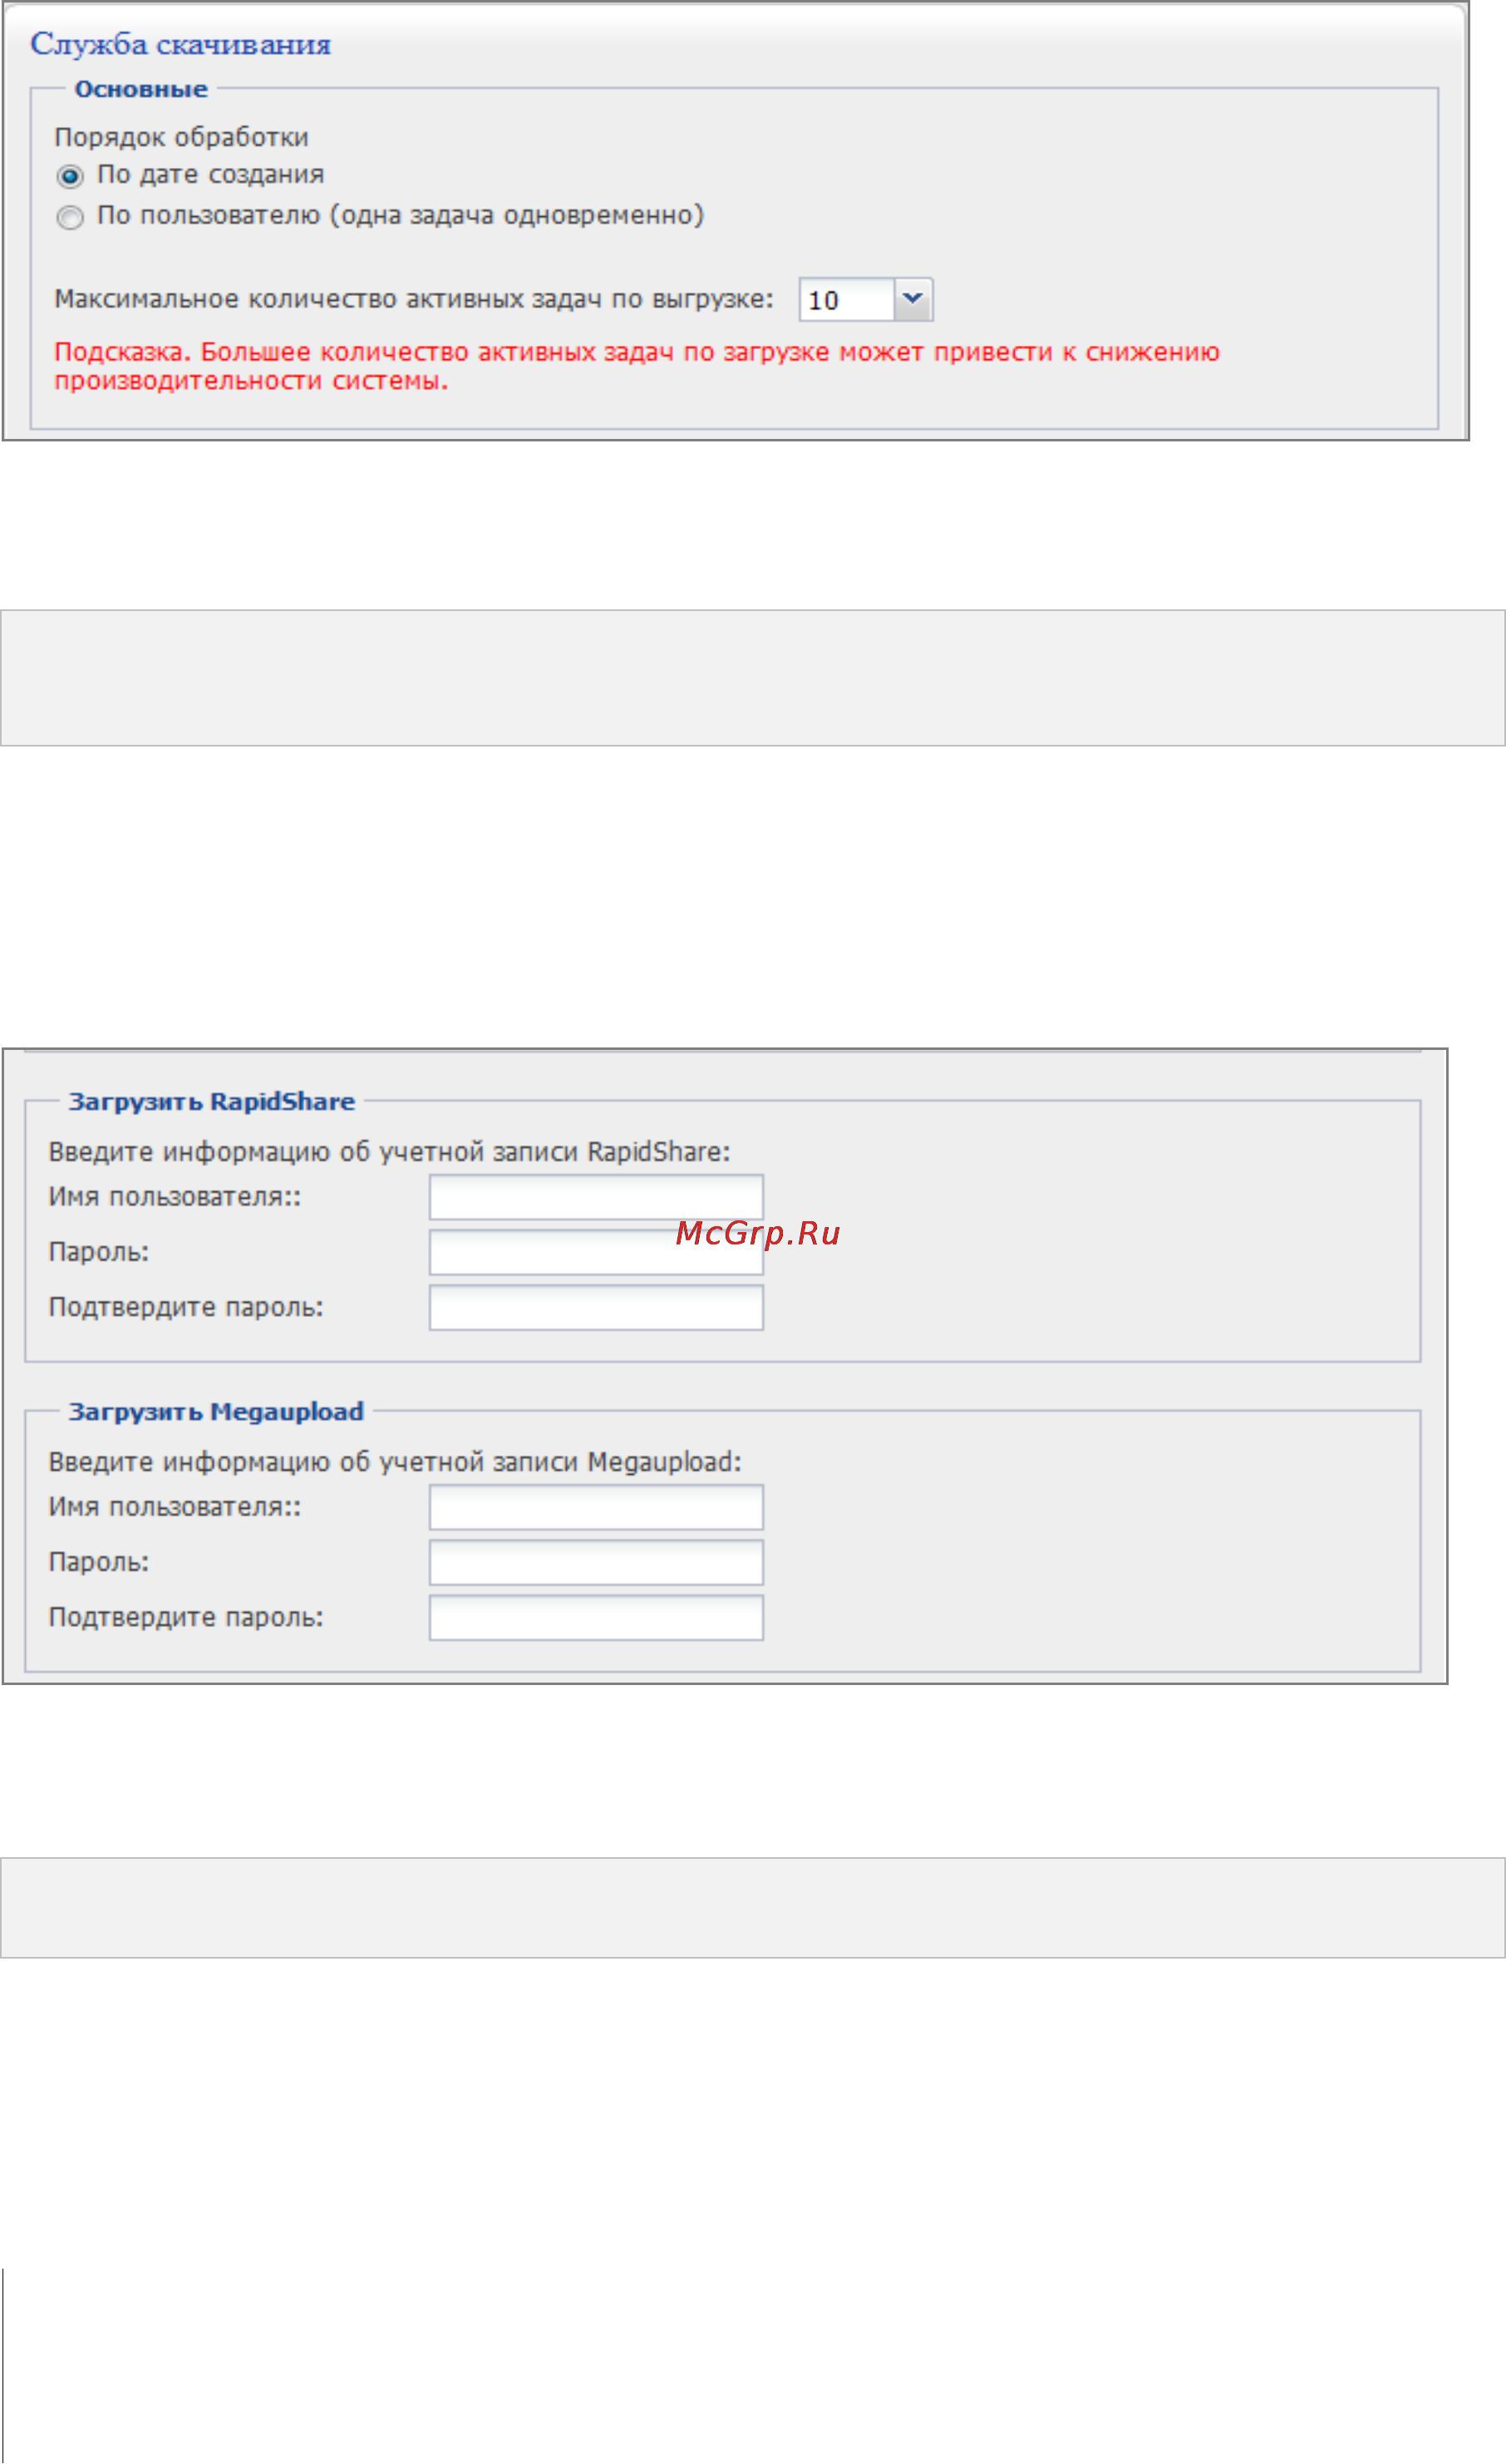
Task: Focus the RapidShare "Имя пользователя" field
Action: pos(596,1197)
